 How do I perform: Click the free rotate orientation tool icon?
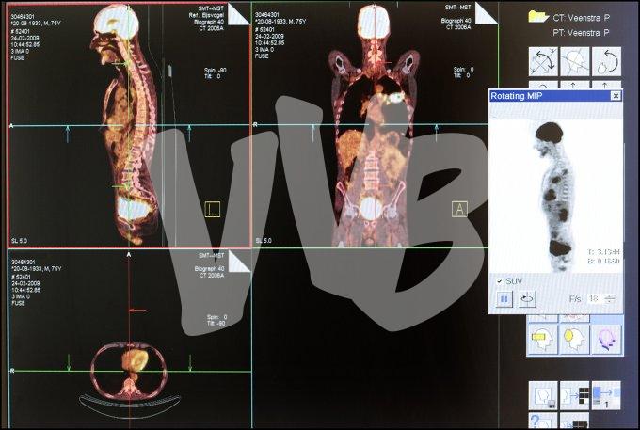(543, 63)
